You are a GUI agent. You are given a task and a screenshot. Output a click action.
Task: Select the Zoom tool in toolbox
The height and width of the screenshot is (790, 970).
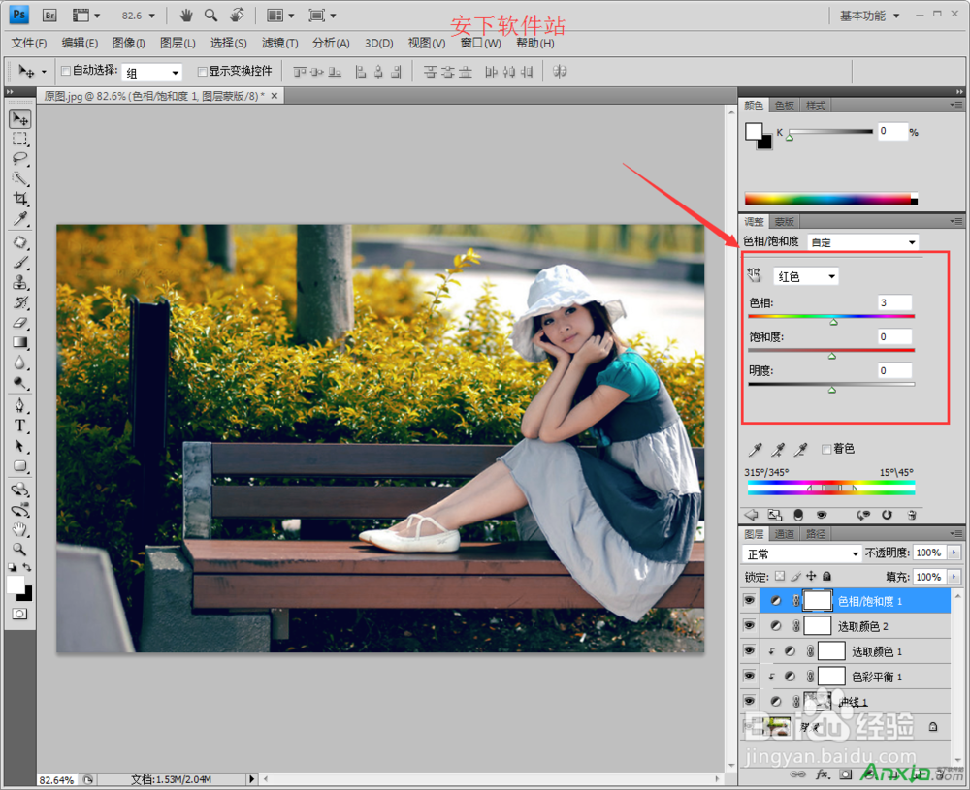point(19,549)
